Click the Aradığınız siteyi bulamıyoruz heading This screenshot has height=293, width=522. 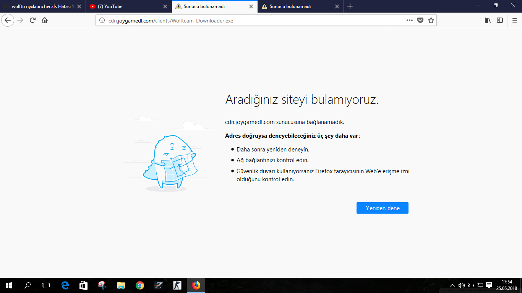click(302, 100)
